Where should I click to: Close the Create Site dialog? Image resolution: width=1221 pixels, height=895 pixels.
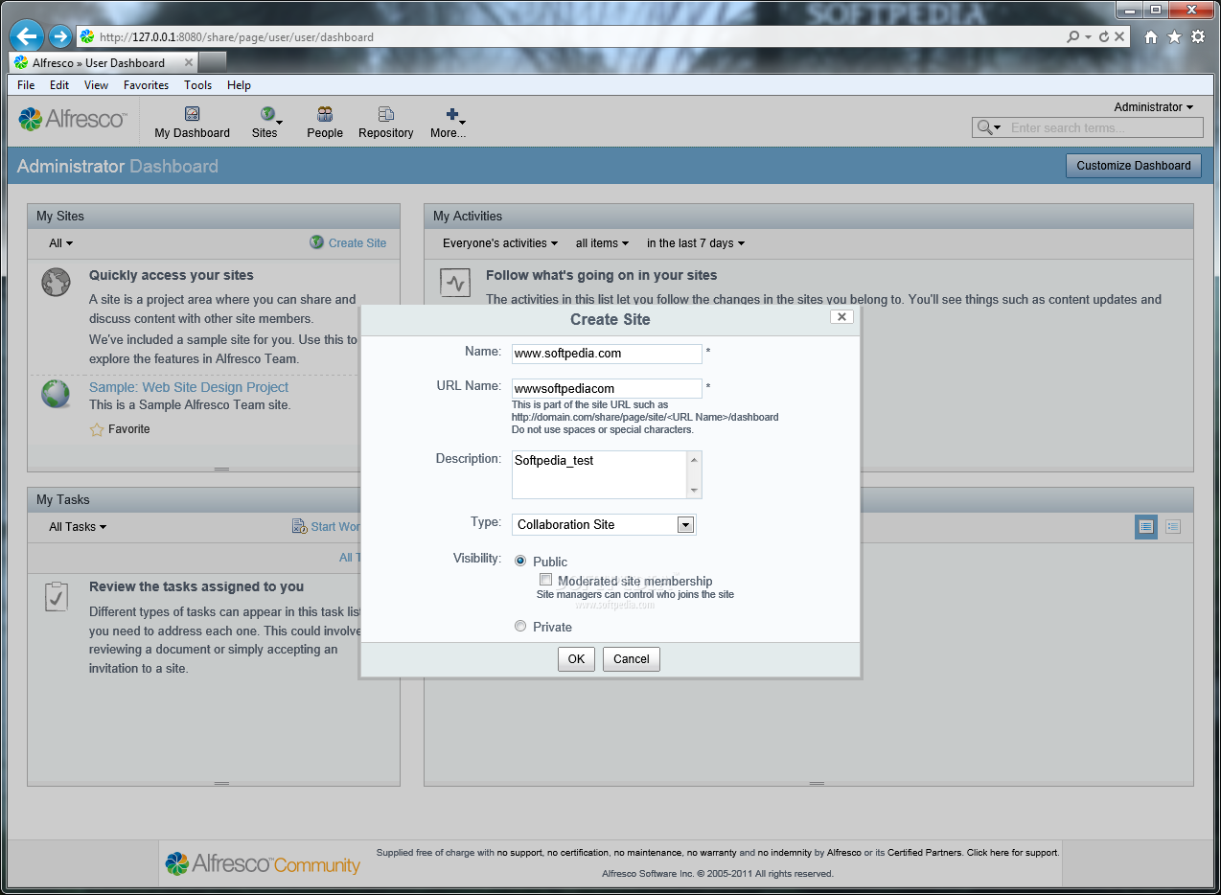pyautogui.click(x=841, y=316)
